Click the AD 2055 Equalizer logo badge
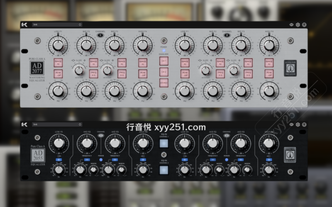The width and height of the screenshot is (332, 207). point(38,155)
